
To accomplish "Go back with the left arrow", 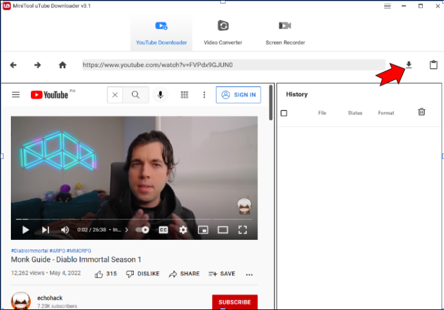I will click(13, 65).
